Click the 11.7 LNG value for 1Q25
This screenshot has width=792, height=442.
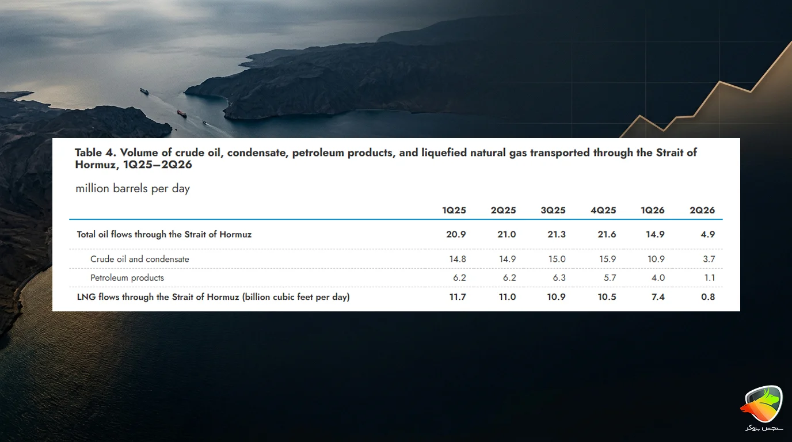click(458, 297)
